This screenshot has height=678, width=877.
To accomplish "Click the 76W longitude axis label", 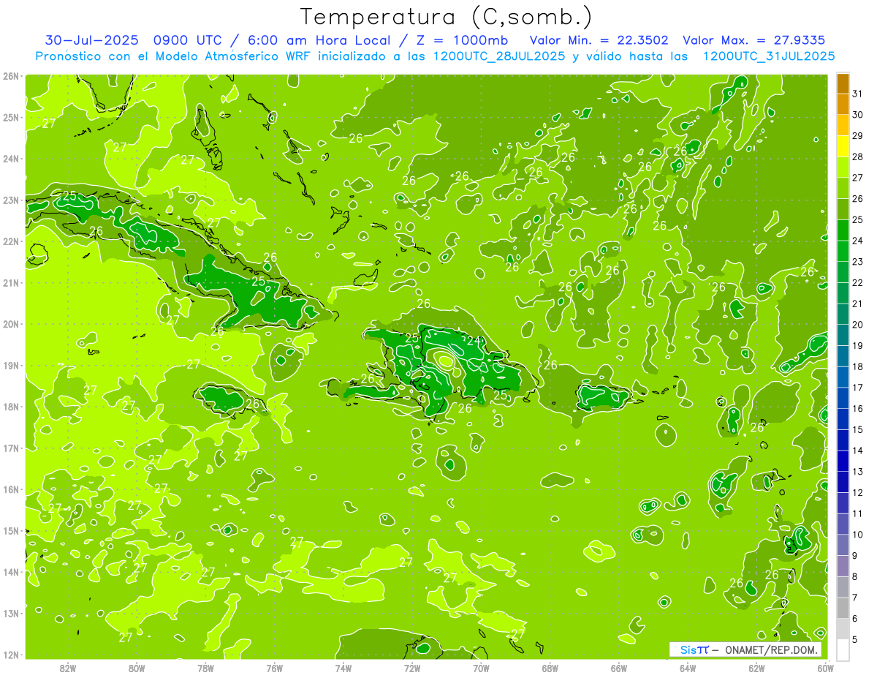I will click(x=274, y=667).
